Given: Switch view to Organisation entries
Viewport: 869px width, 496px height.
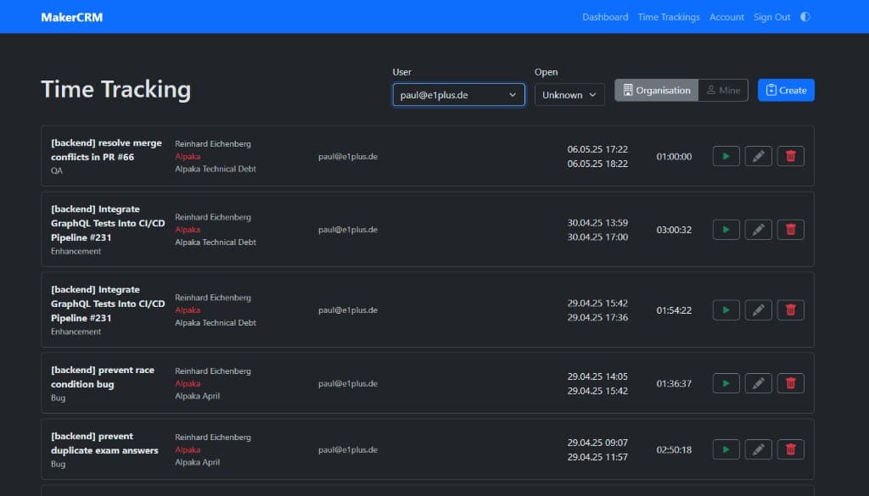Looking at the screenshot, I should 656,90.
